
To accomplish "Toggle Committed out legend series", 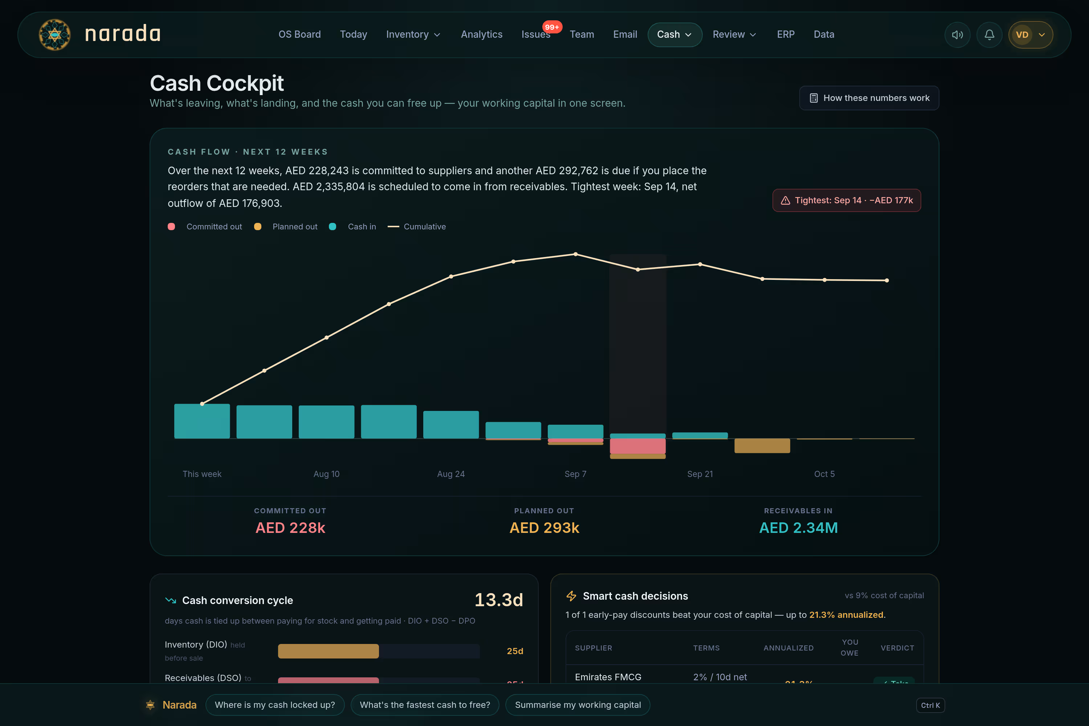I will [x=205, y=227].
